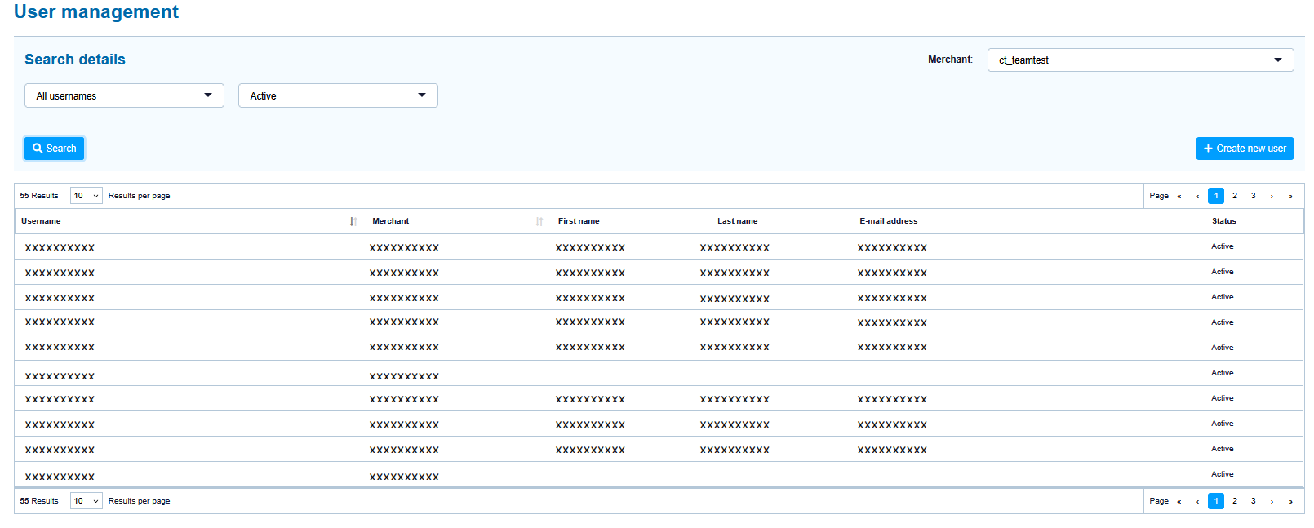Go to next page in bottom pagination
Image resolution: width=1314 pixels, height=528 pixels.
tap(1272, 501)
